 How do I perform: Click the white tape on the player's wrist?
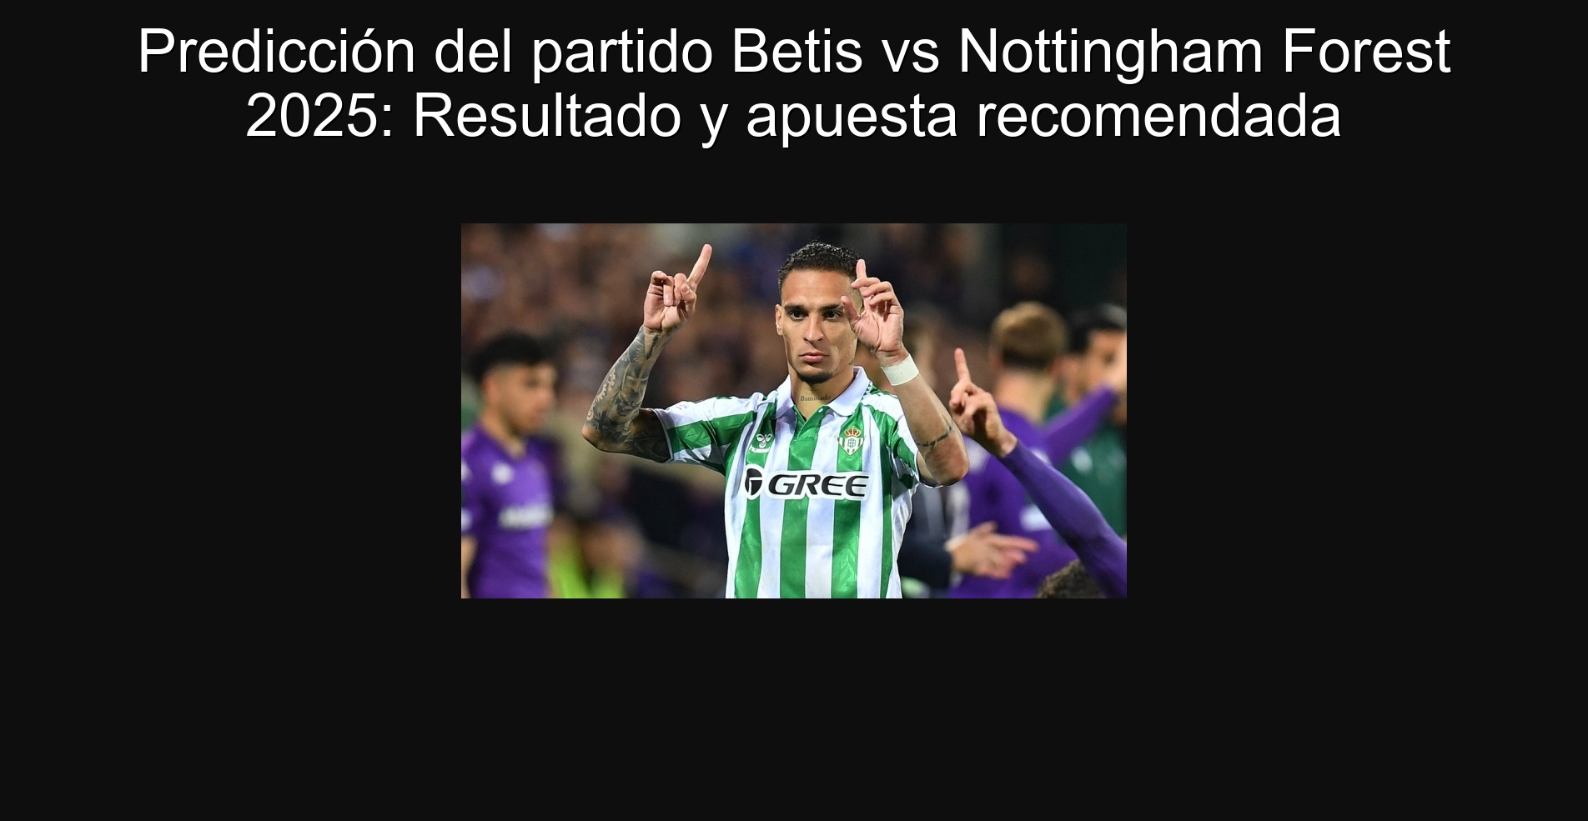pyautogui.click(x=900, y=370)
